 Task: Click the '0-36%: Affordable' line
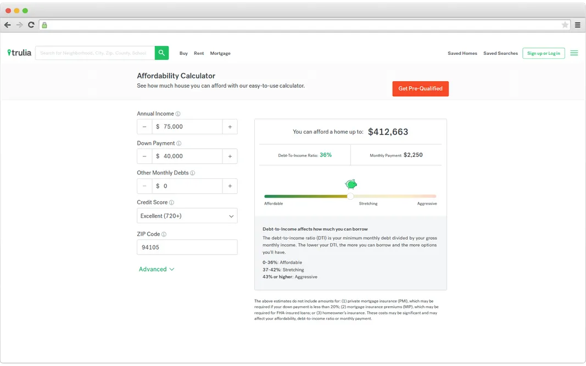282,262
